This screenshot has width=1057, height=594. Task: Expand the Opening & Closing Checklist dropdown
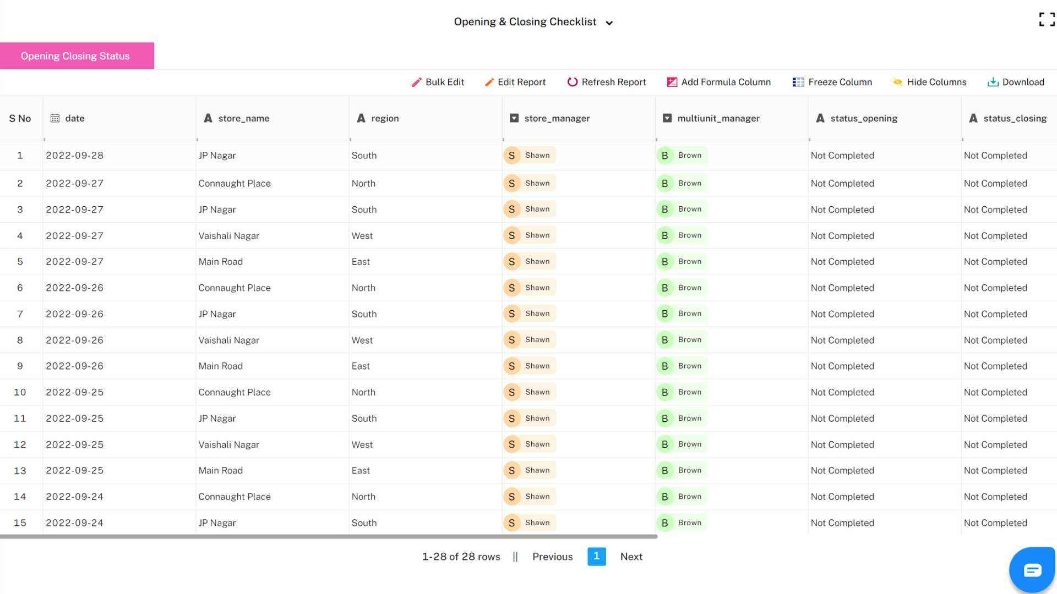(609, 23)
